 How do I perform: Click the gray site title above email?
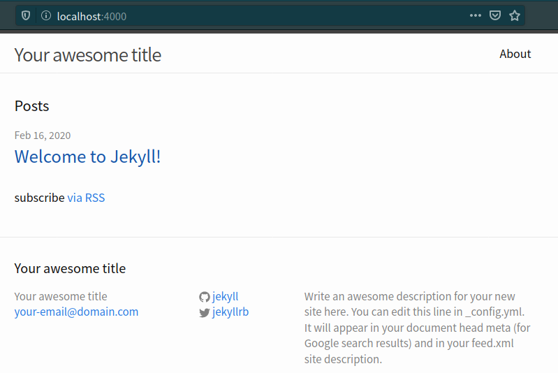[61, 297]
